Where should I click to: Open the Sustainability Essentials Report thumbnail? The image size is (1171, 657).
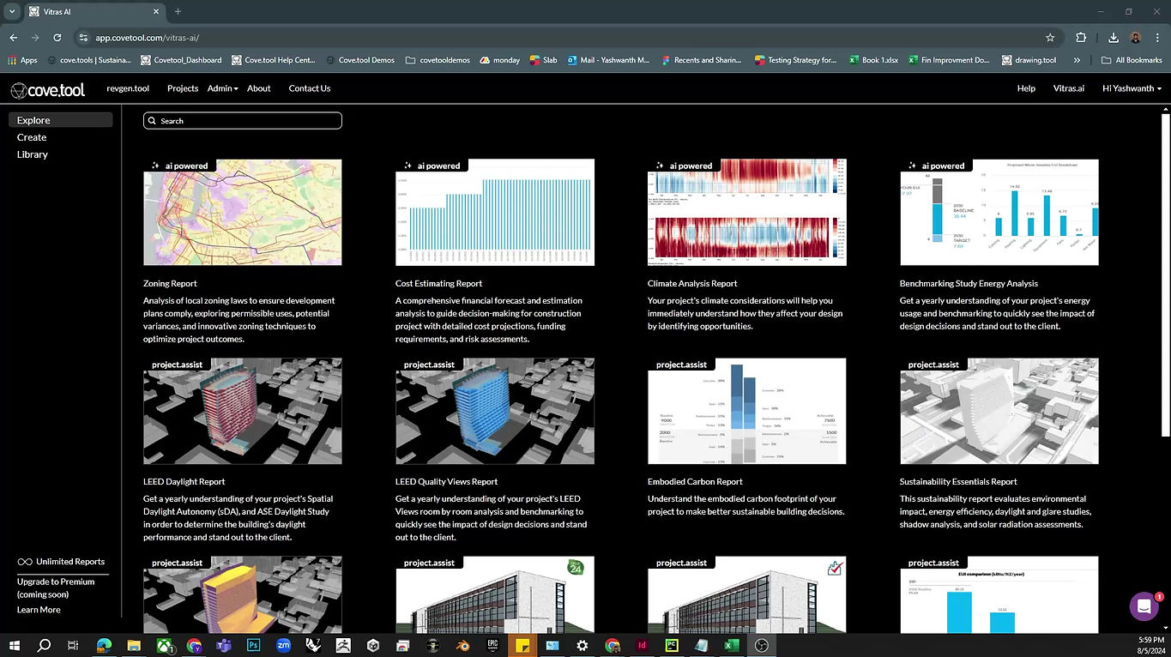coord(999,411)
